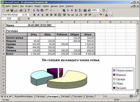Open the 105% zoom dropdown
140x102 pixels.
click(x=100, y=10)
